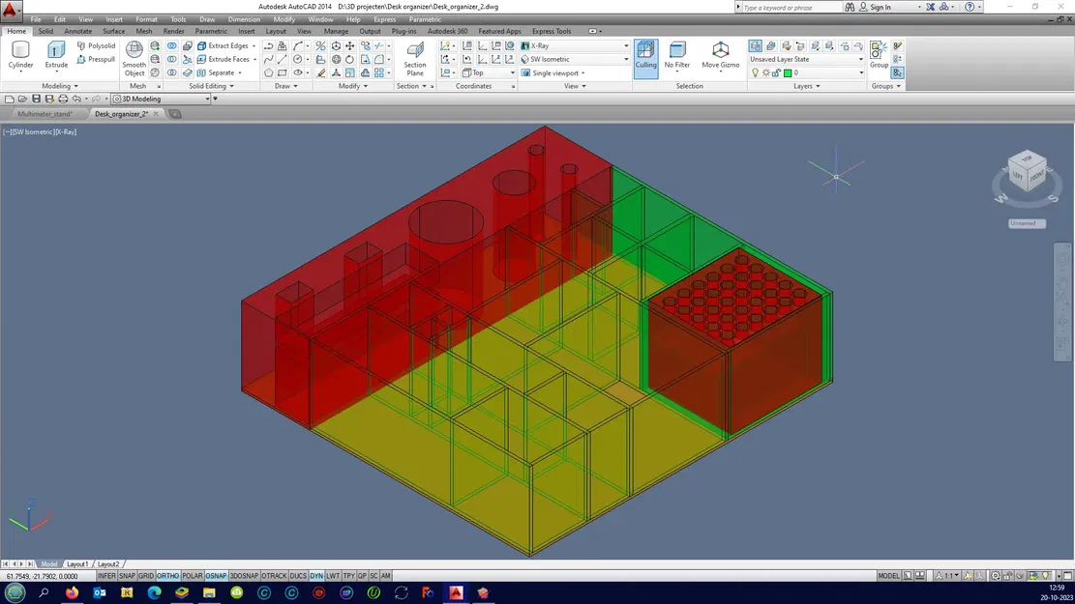Toggle DYN dynamic input
The image size is (1075, 604).
(316, 576)
